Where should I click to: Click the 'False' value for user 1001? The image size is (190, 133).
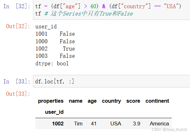click(x=67, y=34)
